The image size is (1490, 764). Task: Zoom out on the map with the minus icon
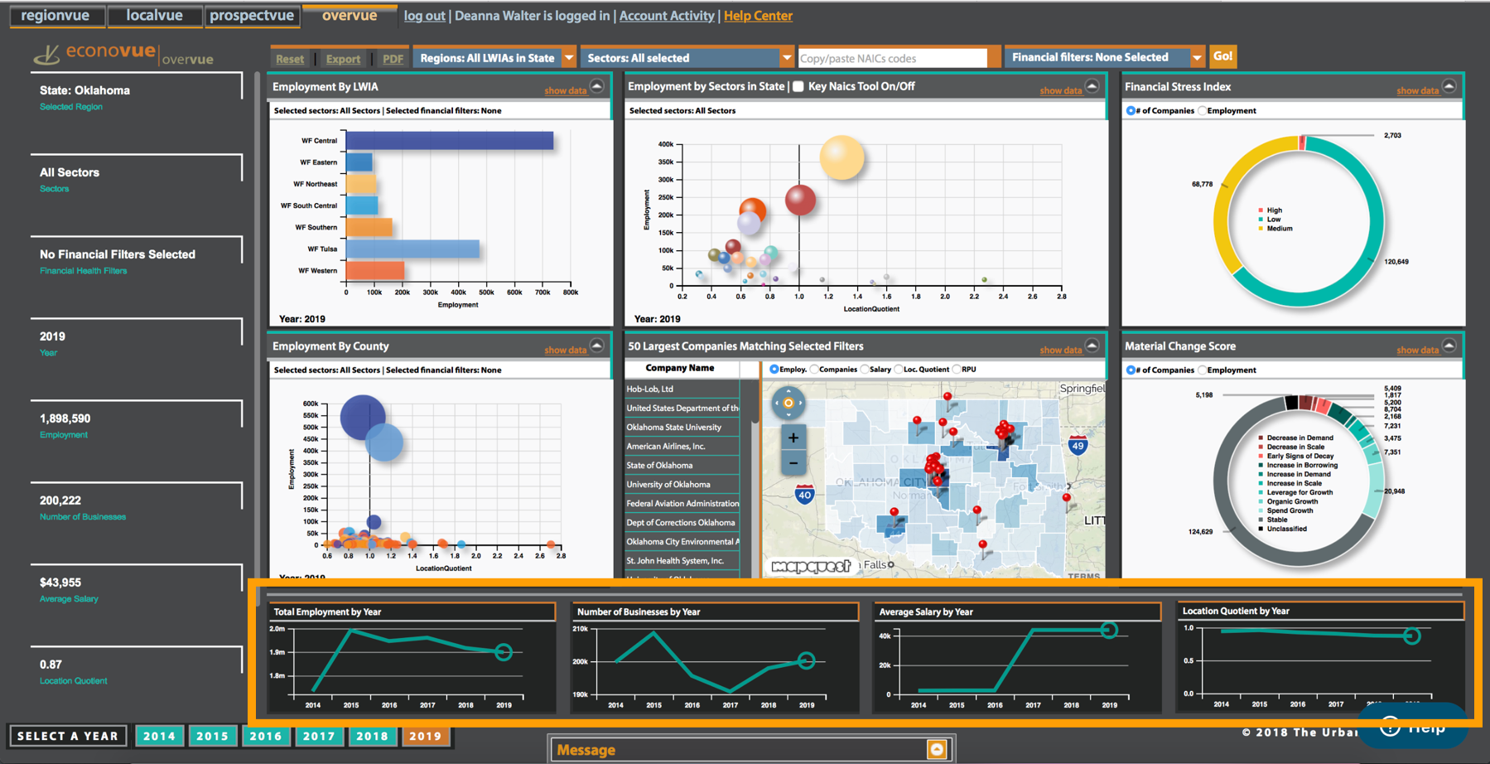tap(792, 462)
